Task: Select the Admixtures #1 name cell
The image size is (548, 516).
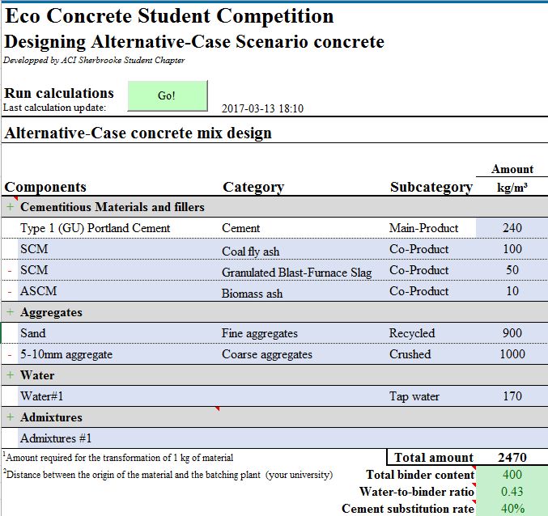Action: coord(119,438)
